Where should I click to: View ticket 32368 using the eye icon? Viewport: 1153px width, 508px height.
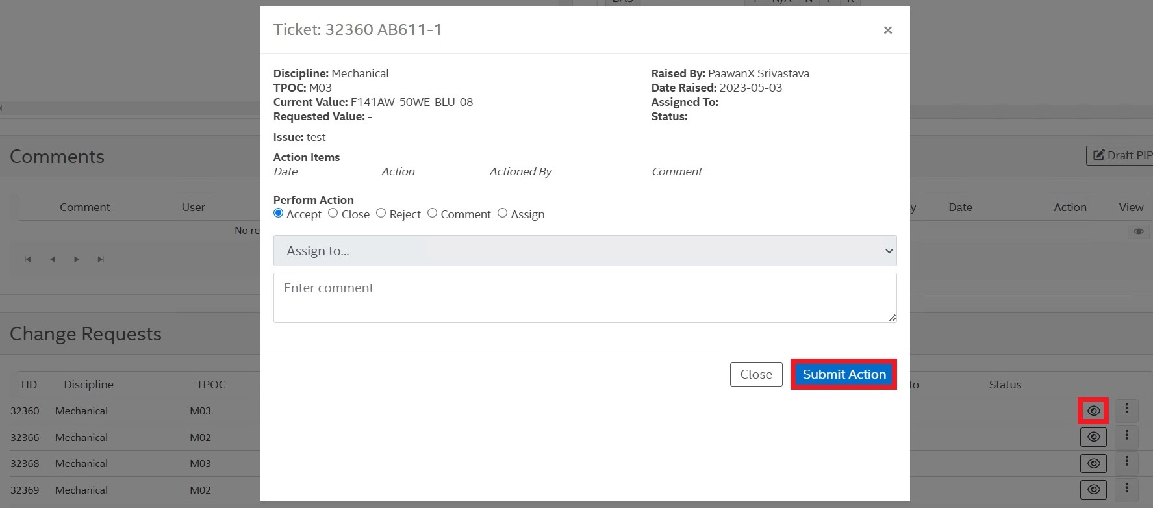coord(1093,463)
